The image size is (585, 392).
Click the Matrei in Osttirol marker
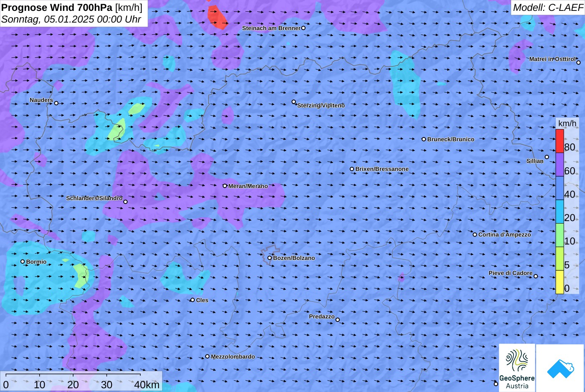pyautogui.click(x=578, y=63)
